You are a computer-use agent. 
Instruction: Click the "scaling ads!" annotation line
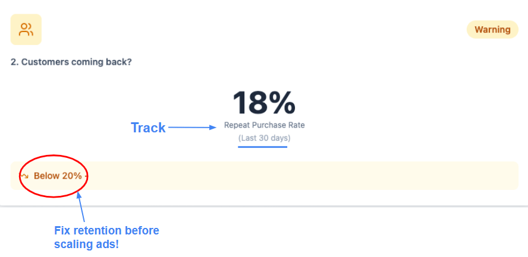pos(86,244)
